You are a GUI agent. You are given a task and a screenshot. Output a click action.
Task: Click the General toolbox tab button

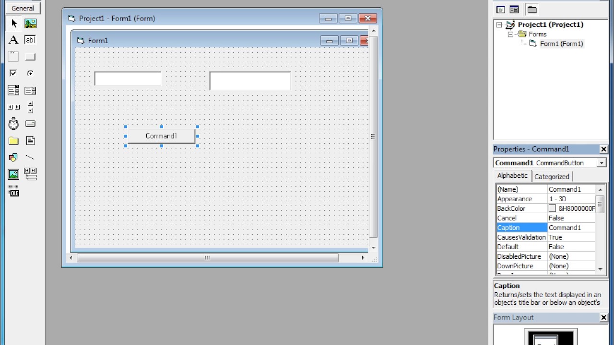pos(23,8)
